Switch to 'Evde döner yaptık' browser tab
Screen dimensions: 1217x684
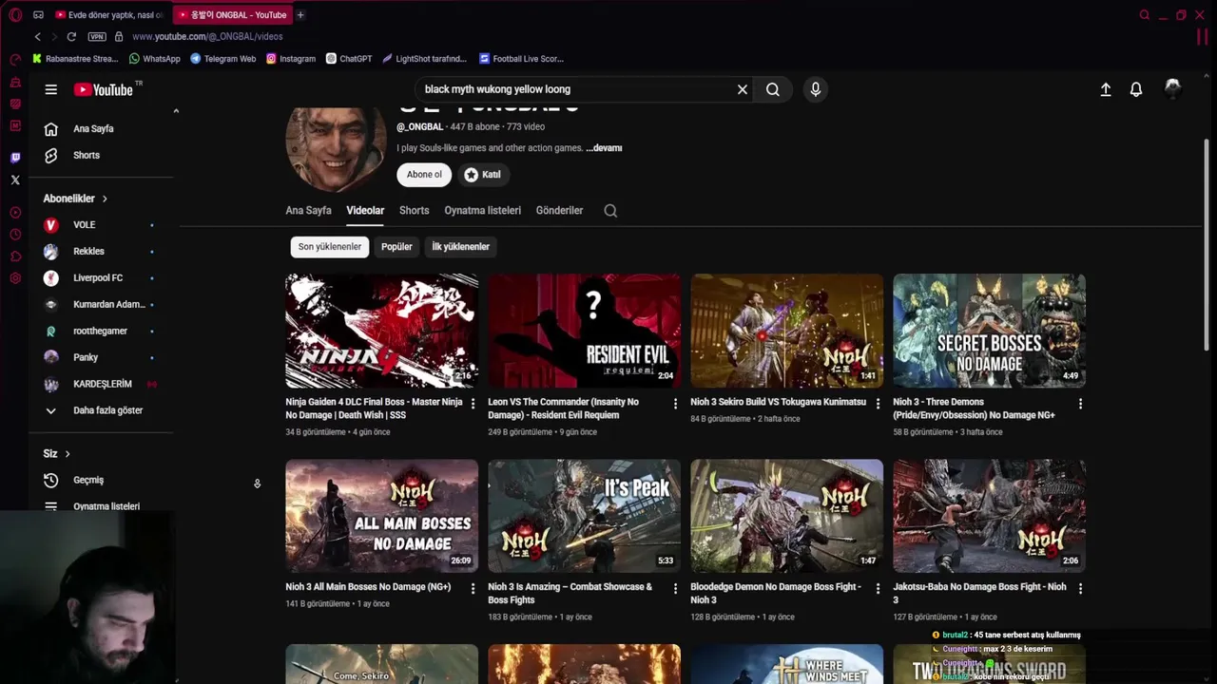109,15
